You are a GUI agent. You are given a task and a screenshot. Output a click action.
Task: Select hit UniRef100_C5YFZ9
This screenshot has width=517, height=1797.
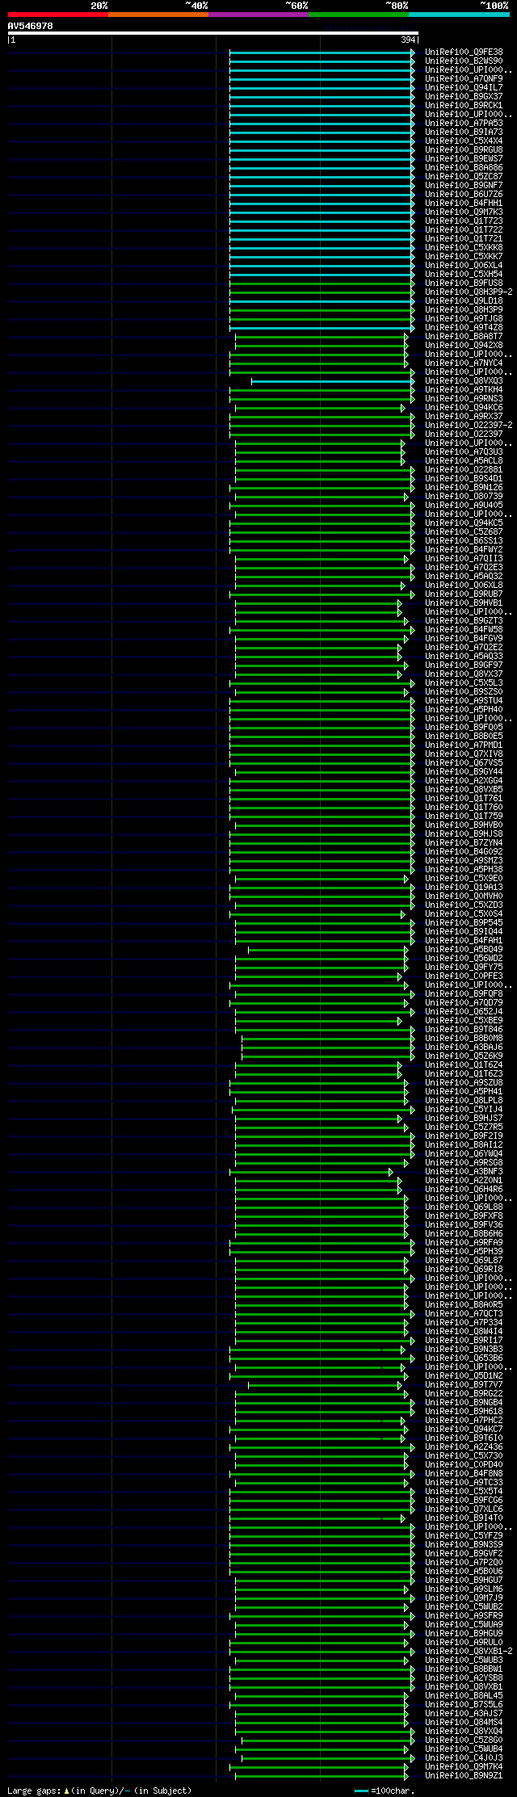(x=464, y=1536)
